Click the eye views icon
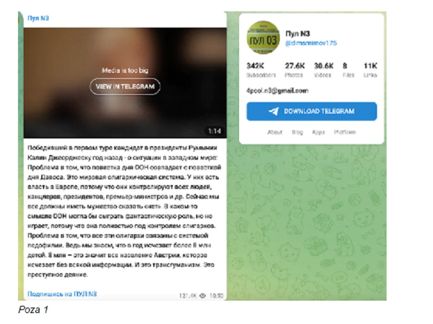 point(203,296)
